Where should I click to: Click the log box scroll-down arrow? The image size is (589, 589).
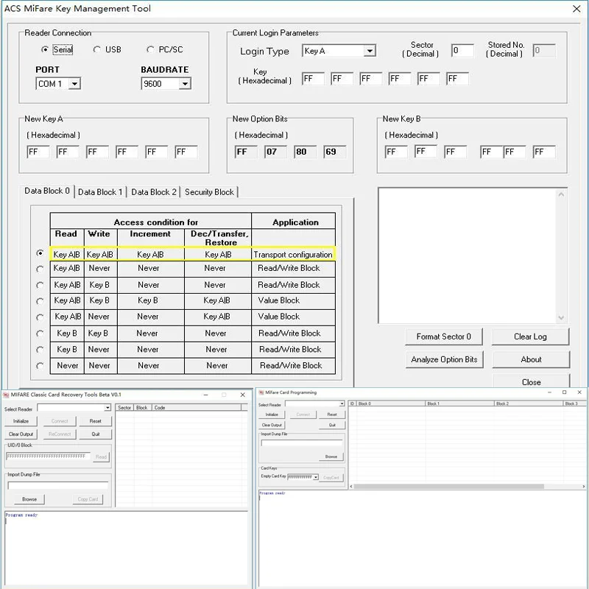coord(561,318)
